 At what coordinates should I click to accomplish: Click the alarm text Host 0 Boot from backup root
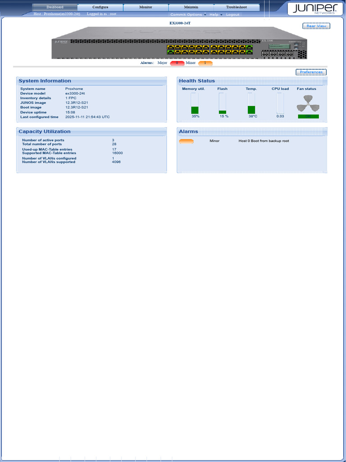[x=264, y=141]
